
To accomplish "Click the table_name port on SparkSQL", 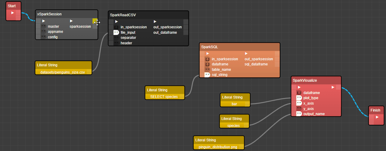I will pos(207,70).
